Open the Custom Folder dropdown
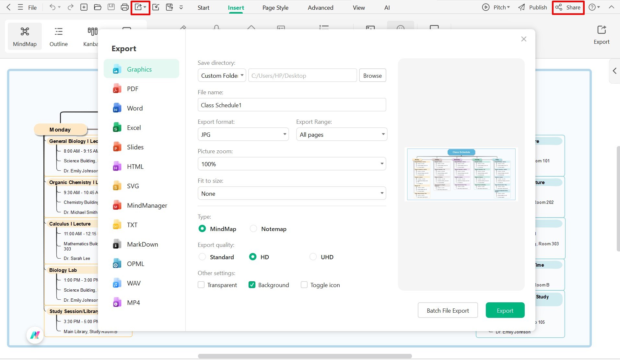 pos(222,75)
